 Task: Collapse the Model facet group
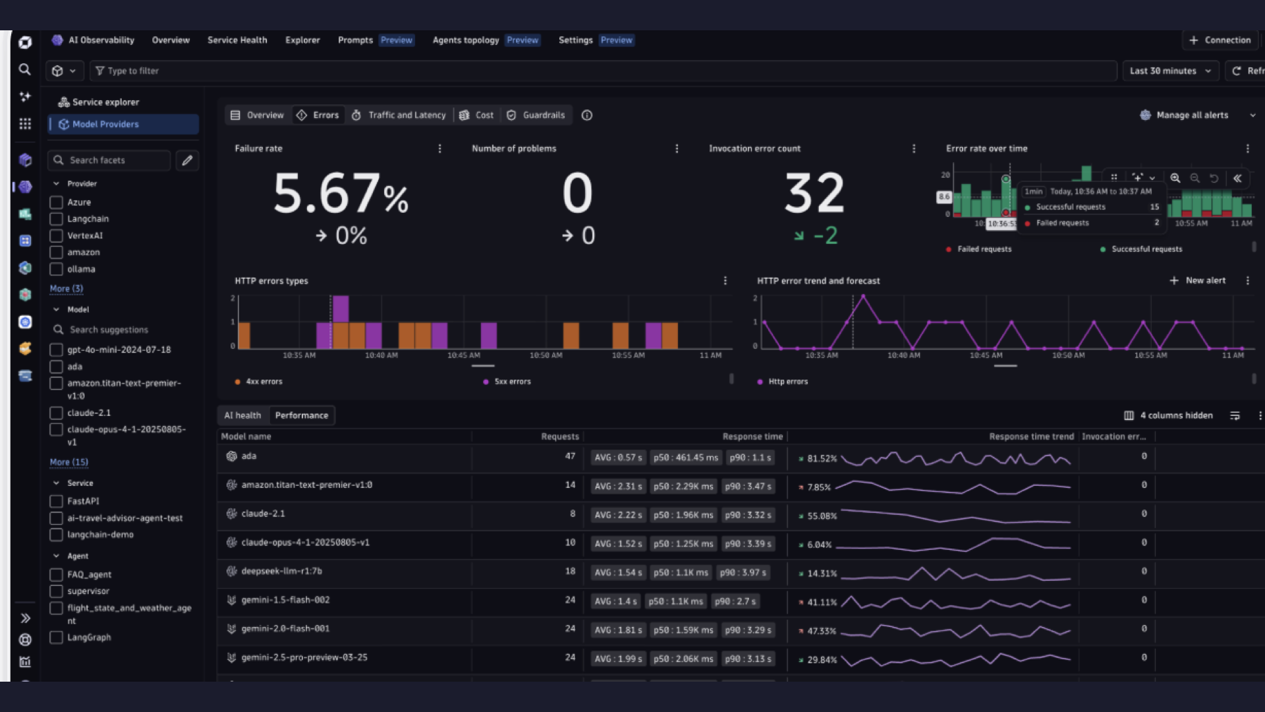56,310
